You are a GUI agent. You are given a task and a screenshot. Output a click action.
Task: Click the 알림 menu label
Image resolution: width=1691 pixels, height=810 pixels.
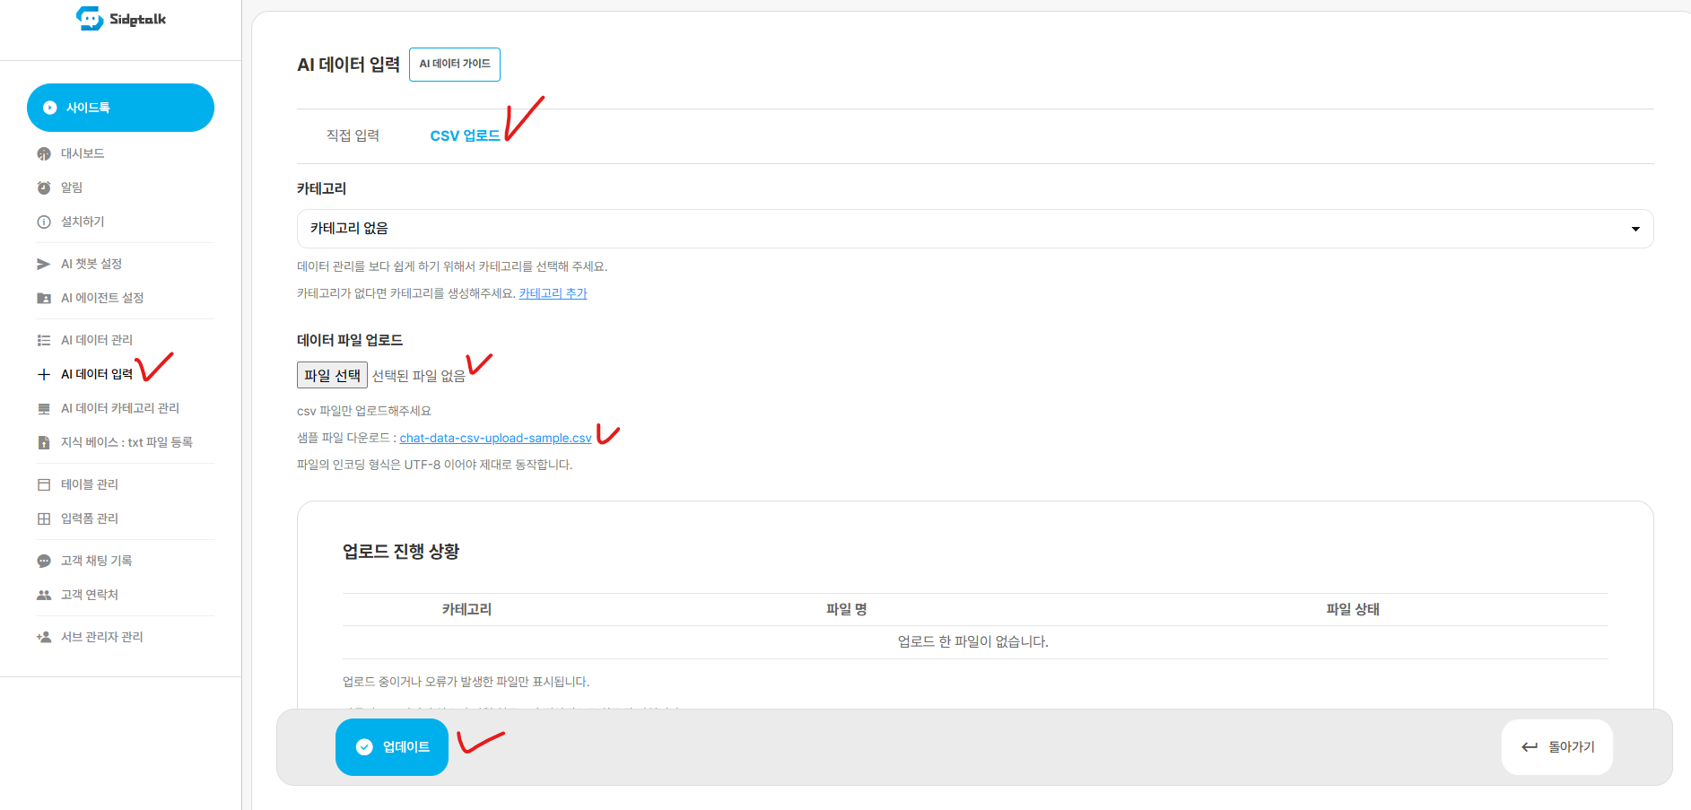tap(72, 187)
